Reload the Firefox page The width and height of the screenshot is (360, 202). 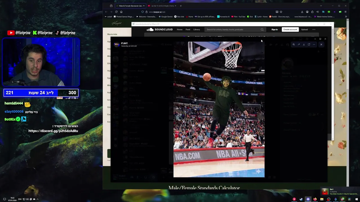coord(116,12)
